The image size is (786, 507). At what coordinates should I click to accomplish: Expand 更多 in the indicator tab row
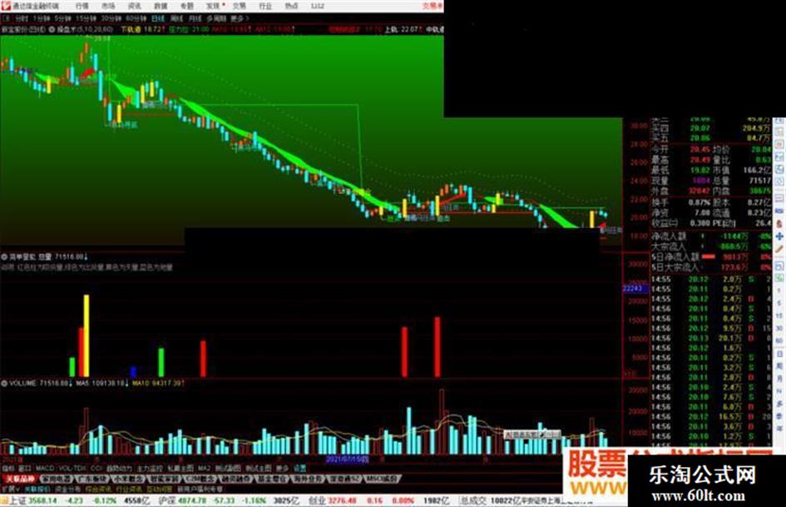282,468
